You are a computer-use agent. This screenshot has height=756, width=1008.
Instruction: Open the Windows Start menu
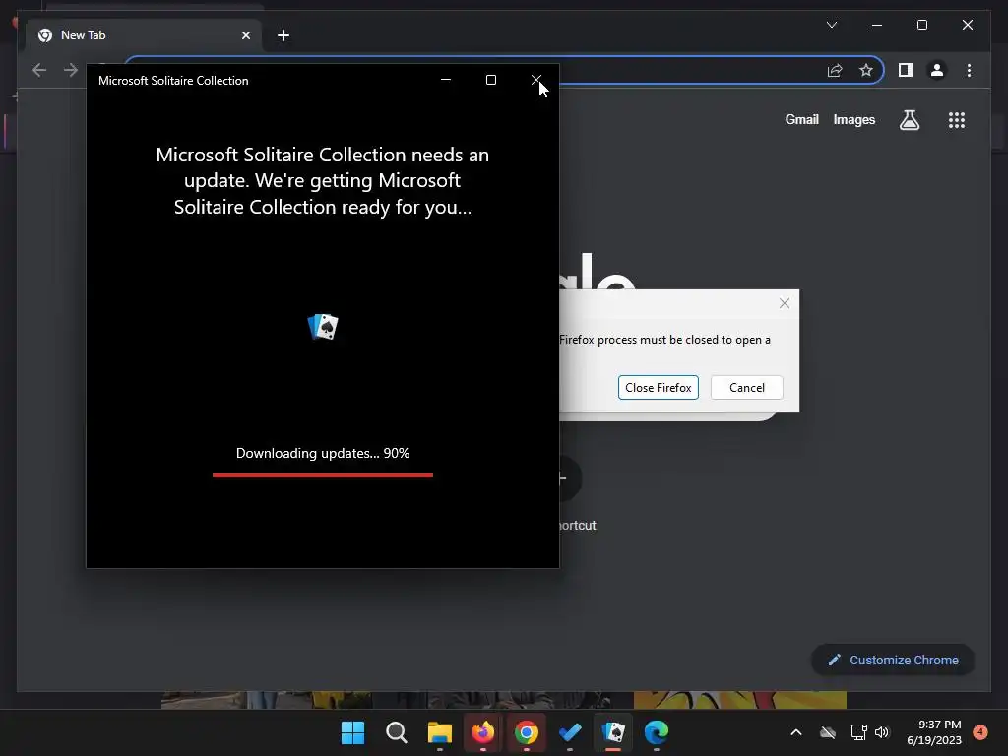coord(353,732)
